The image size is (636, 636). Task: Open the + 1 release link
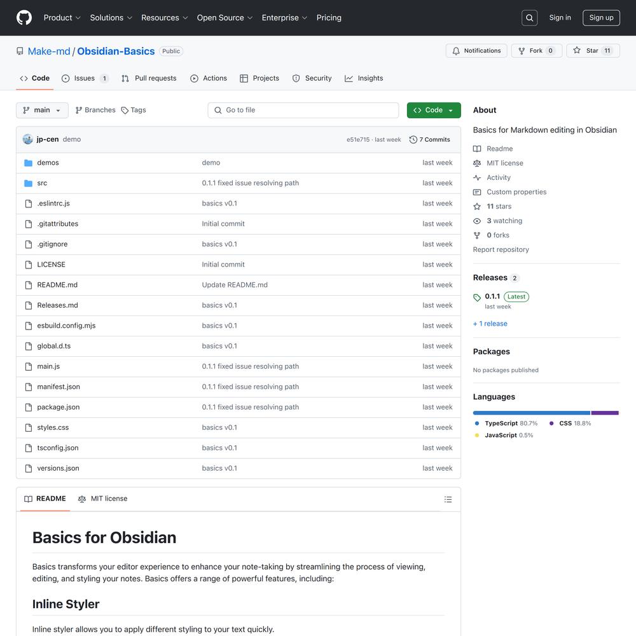[490, 324]
